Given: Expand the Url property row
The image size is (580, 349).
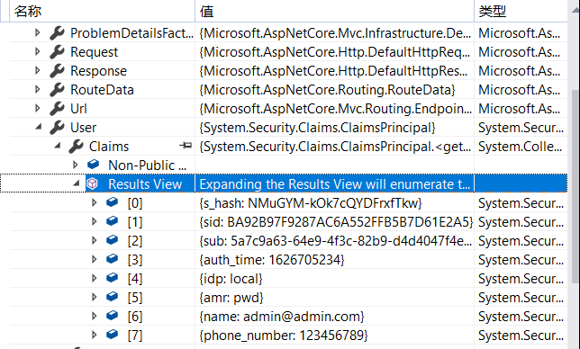Looking at the screenshot, I should tap(37, 108).
